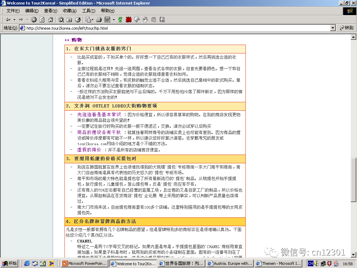The height and width of the screenshot is (268, 357).
Task: Stop loading with the Stop icon
Action: 34,20
